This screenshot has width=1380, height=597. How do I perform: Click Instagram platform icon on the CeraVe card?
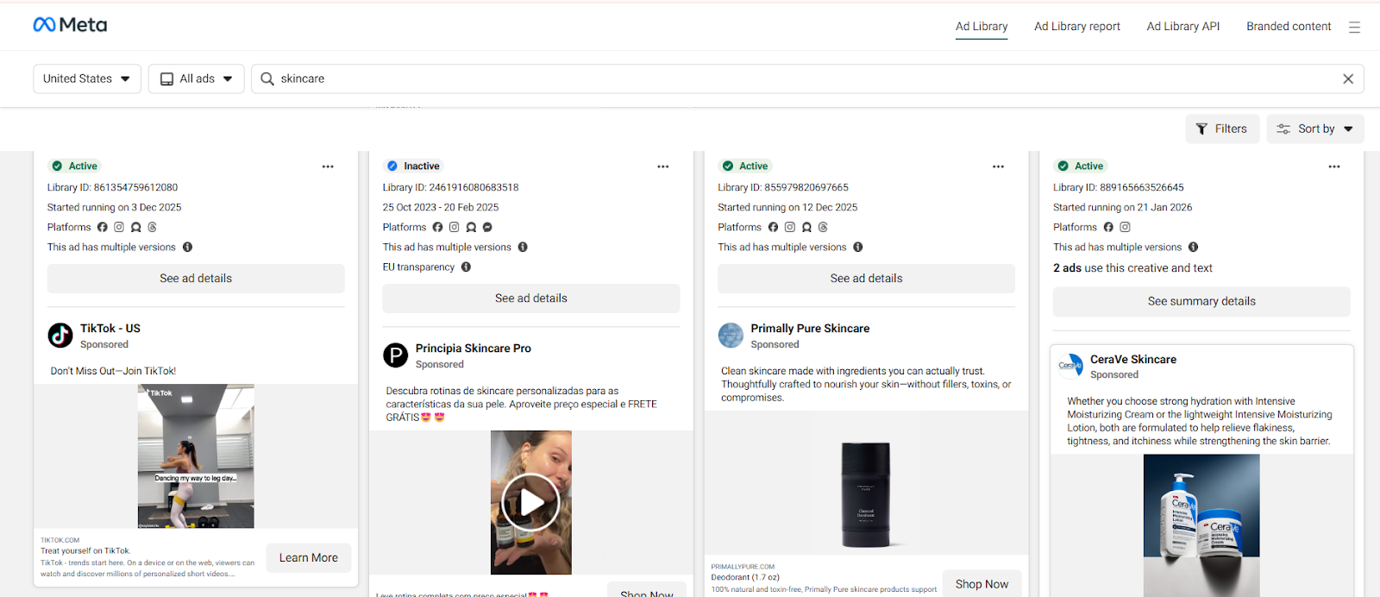coord(1125,227)
